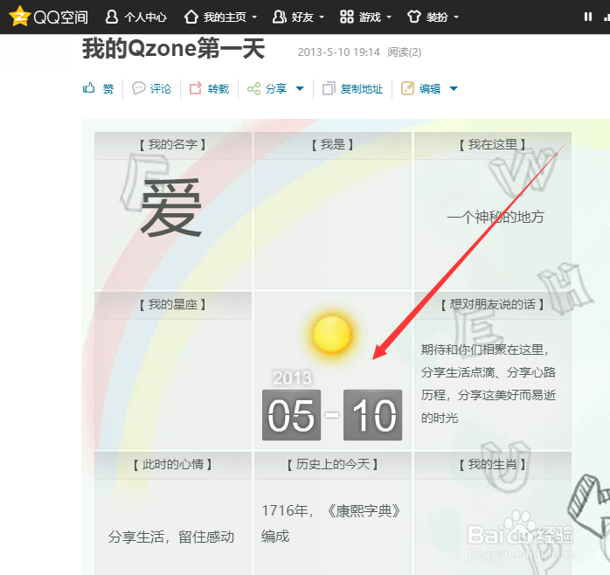Viewport: 610px width, 575px height.
Task: Pause music with the pause icon
Action: point(588,17)
